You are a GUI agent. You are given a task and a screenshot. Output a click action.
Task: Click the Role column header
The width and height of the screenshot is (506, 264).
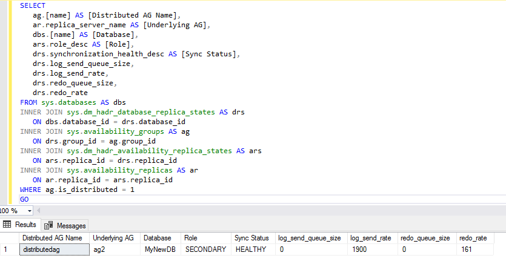(206, 238)
